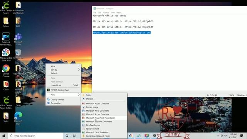Open Task View from taskbar
The height and width of the screenshot is (139, 247).
point(74,136)
